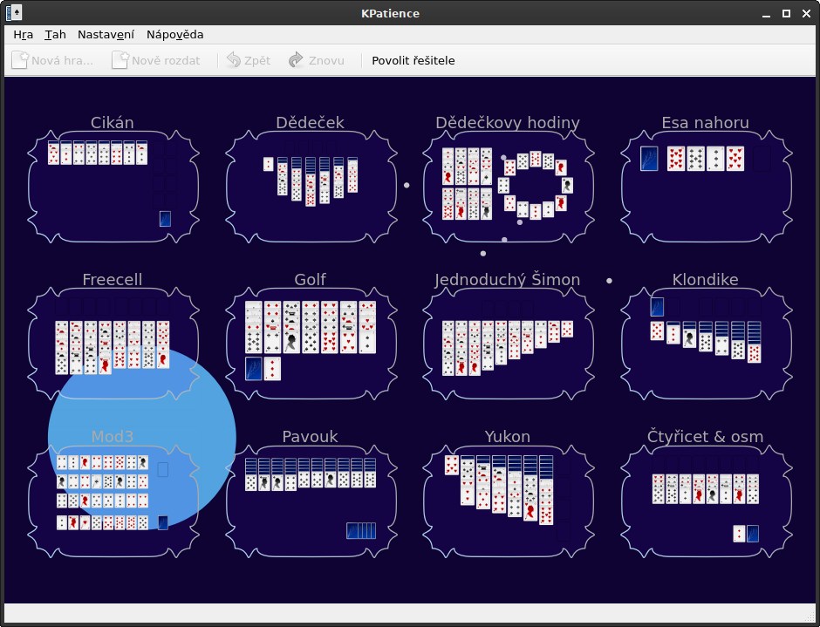Open the Klondike game preview
This screenshot has width=820, height=627.
point(706,344)
